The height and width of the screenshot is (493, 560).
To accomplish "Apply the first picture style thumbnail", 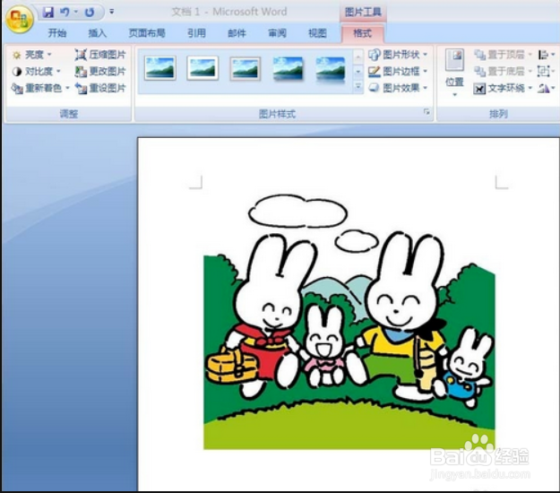I will [160, 68].
